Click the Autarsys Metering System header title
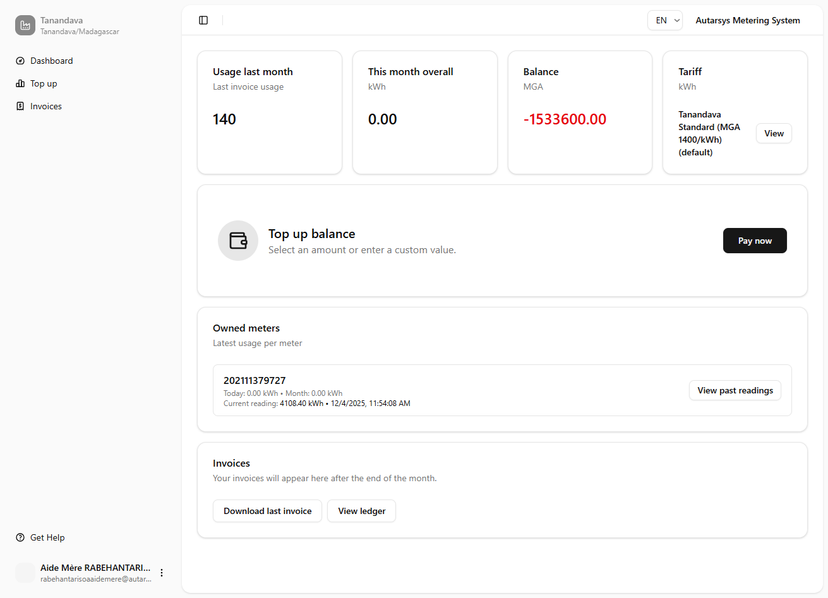828x598 pixels. coord(747,20)
